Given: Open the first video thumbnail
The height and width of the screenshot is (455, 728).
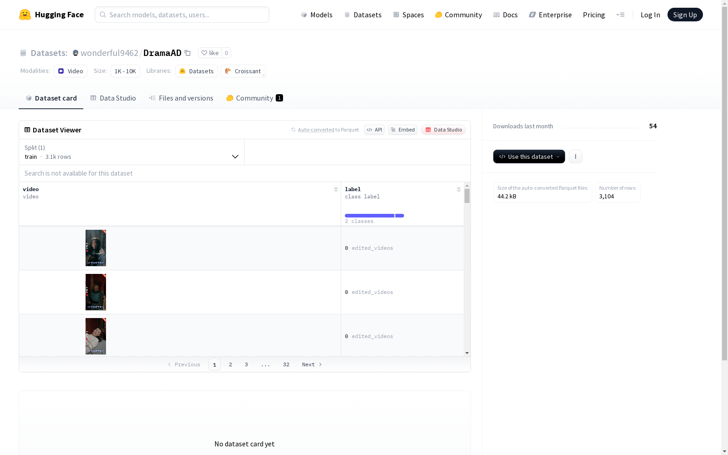Looking at the screenshot, I should click(96, 248).
